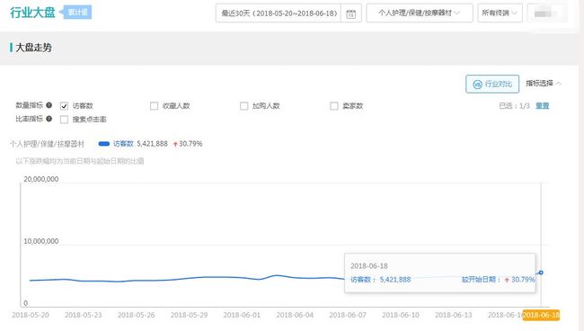Viewport: 584px width, 331px height.
Task: Click the 2018-06-04 axis label
Action: click(295, 315)
